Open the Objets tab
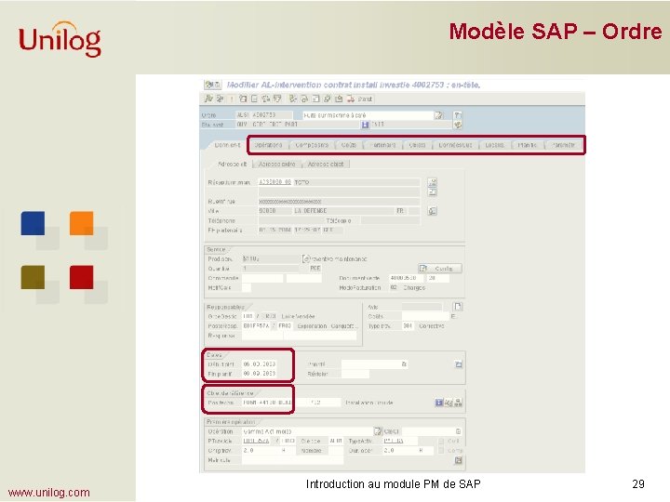The height and width of the screenshot is (502, 670). point(417,145)
